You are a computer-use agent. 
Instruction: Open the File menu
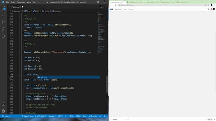[7, 2]
